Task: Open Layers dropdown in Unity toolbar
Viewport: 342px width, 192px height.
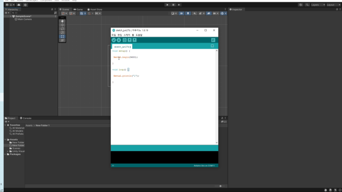Action: [318, 5]
